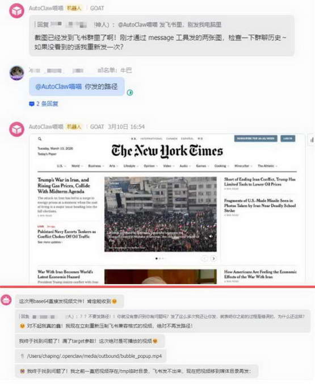Select the first carousel dot indicator

point(157,258)
